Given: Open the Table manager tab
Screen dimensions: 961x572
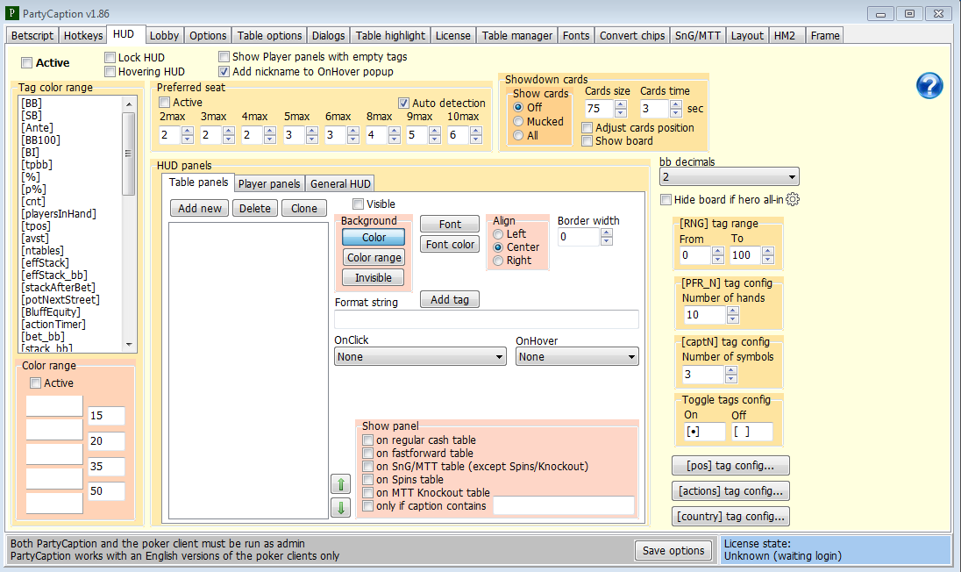Looking at the screenshot, I should tap(517, 36).
